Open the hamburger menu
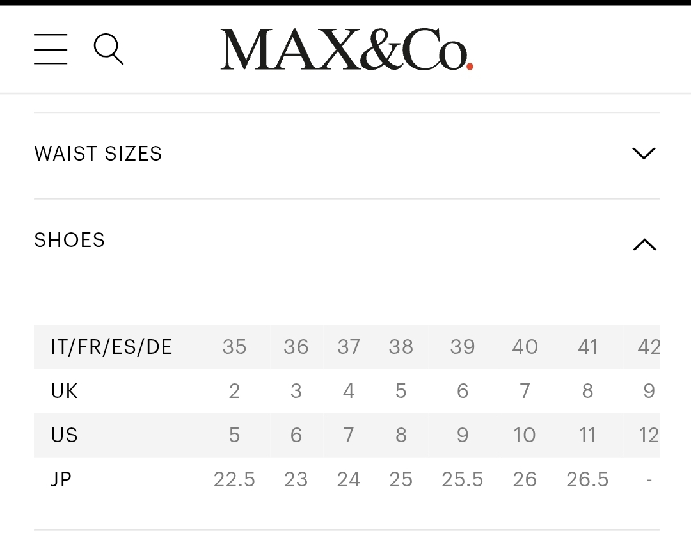 tap(51, 49)
